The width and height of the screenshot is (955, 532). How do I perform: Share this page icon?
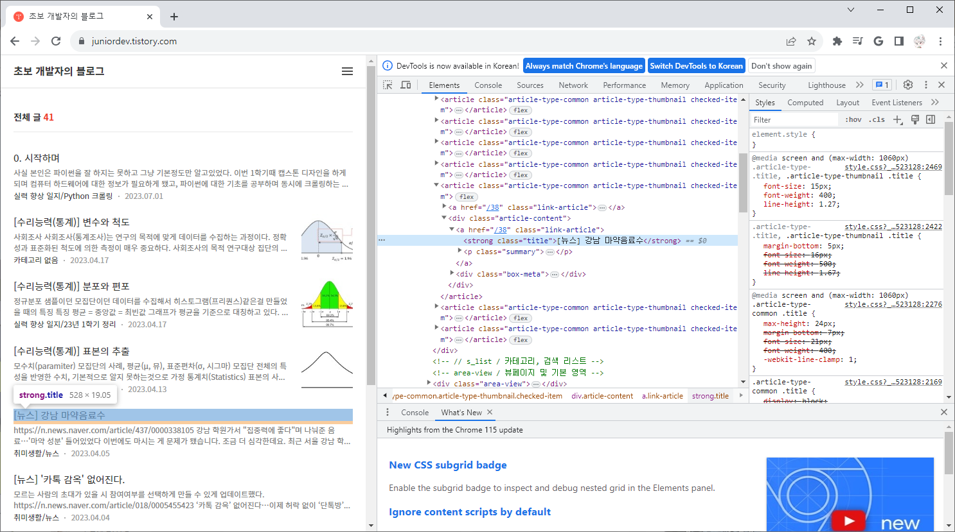(791, 41)
